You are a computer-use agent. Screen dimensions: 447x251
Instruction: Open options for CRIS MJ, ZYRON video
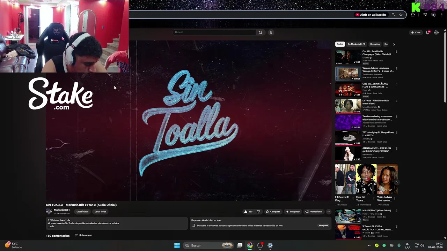[396, 84]
